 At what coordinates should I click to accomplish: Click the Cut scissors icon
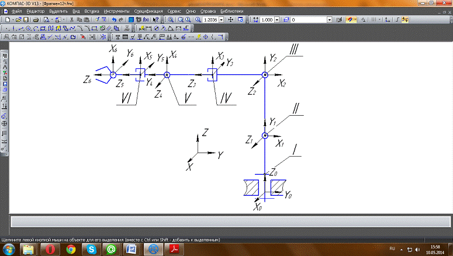(x=71, y=19)
